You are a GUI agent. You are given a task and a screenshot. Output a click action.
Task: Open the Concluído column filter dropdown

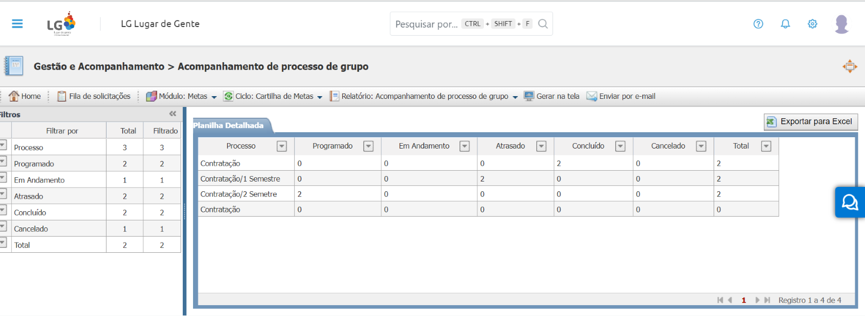tap(621, 146)
